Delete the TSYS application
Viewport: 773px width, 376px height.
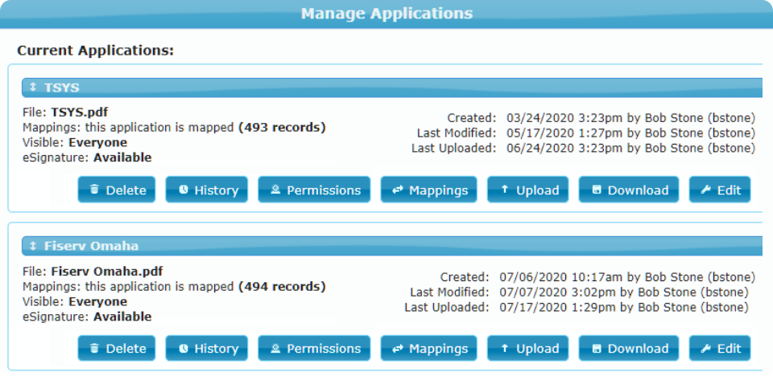[116, 190]
